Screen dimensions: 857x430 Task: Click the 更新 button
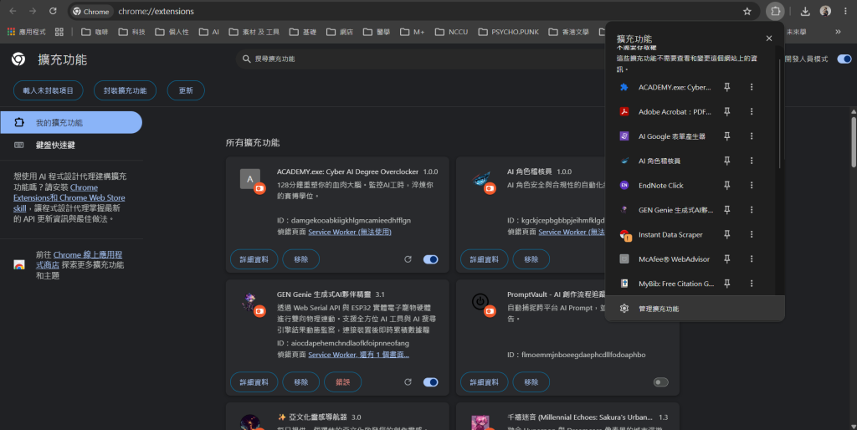click(186, 90)
